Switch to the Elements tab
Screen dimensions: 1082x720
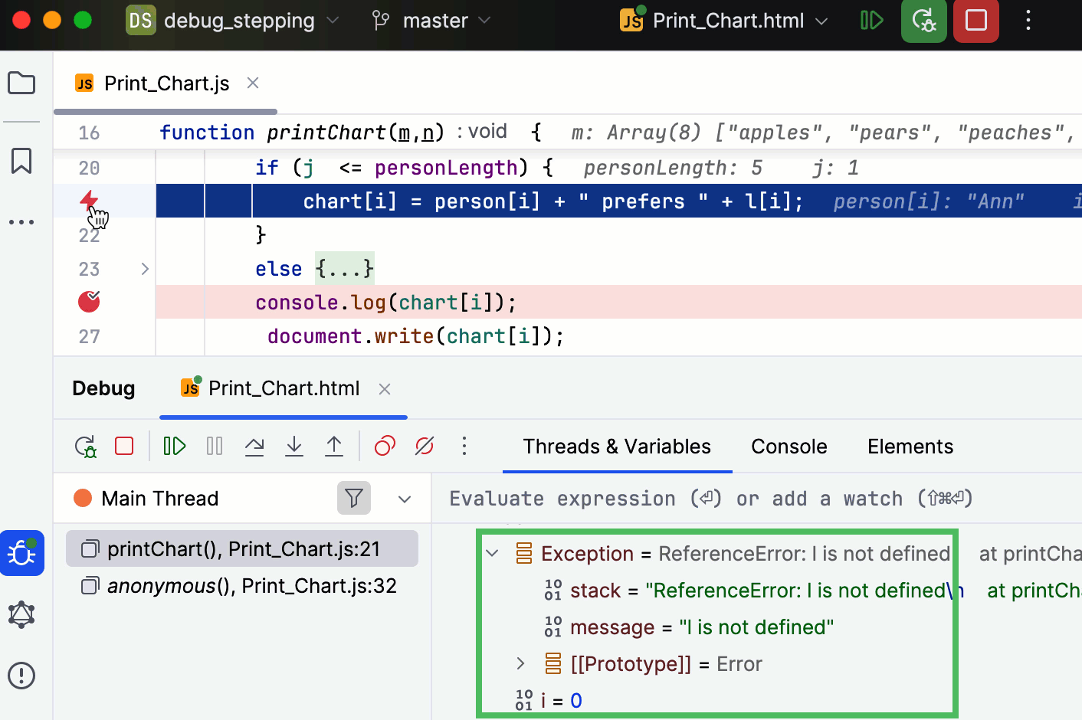point(910,446)
